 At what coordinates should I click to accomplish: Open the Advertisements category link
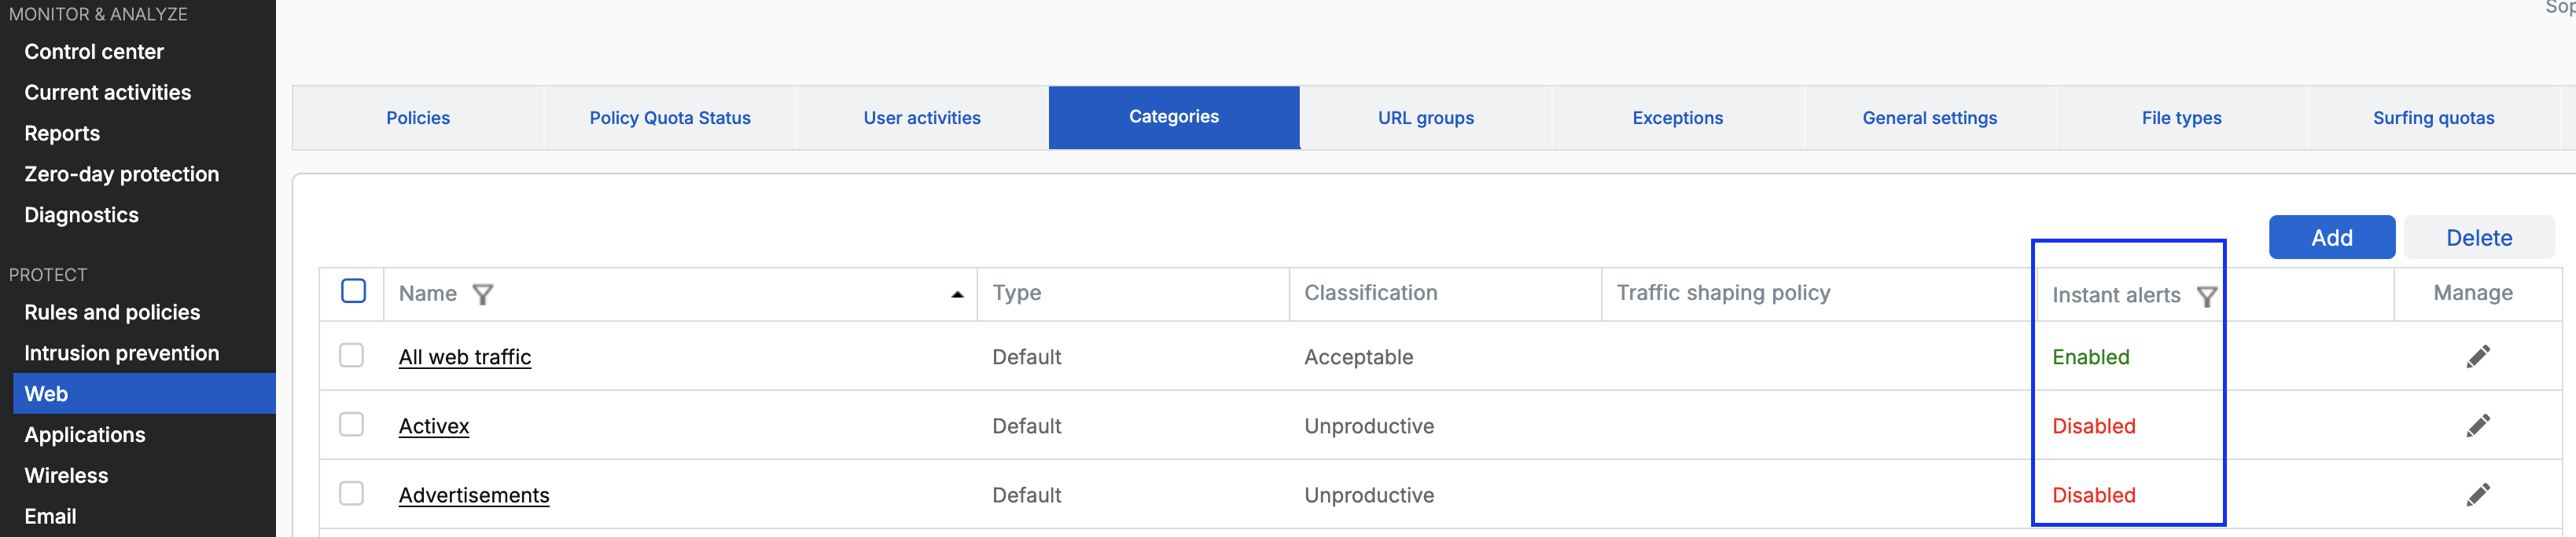tap(473, 496)
